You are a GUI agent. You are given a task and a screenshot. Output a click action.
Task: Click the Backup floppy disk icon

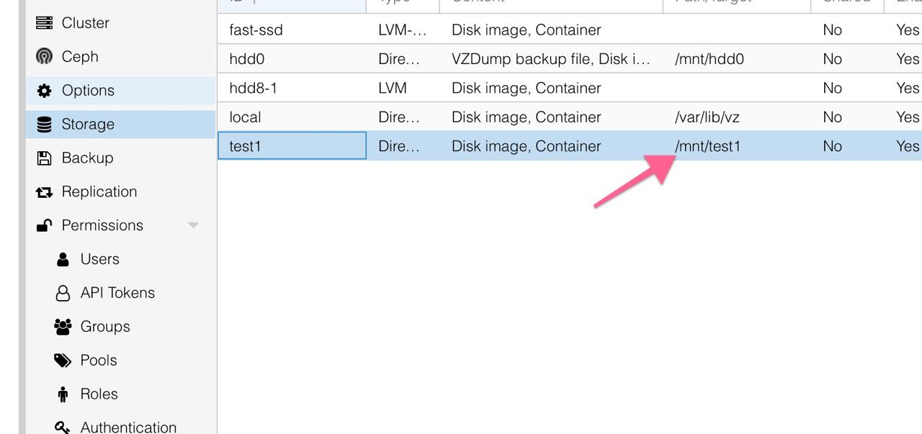coord(44,158)
